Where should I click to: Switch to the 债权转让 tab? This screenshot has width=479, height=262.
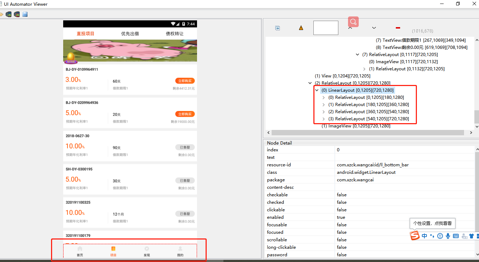point(175,34)
